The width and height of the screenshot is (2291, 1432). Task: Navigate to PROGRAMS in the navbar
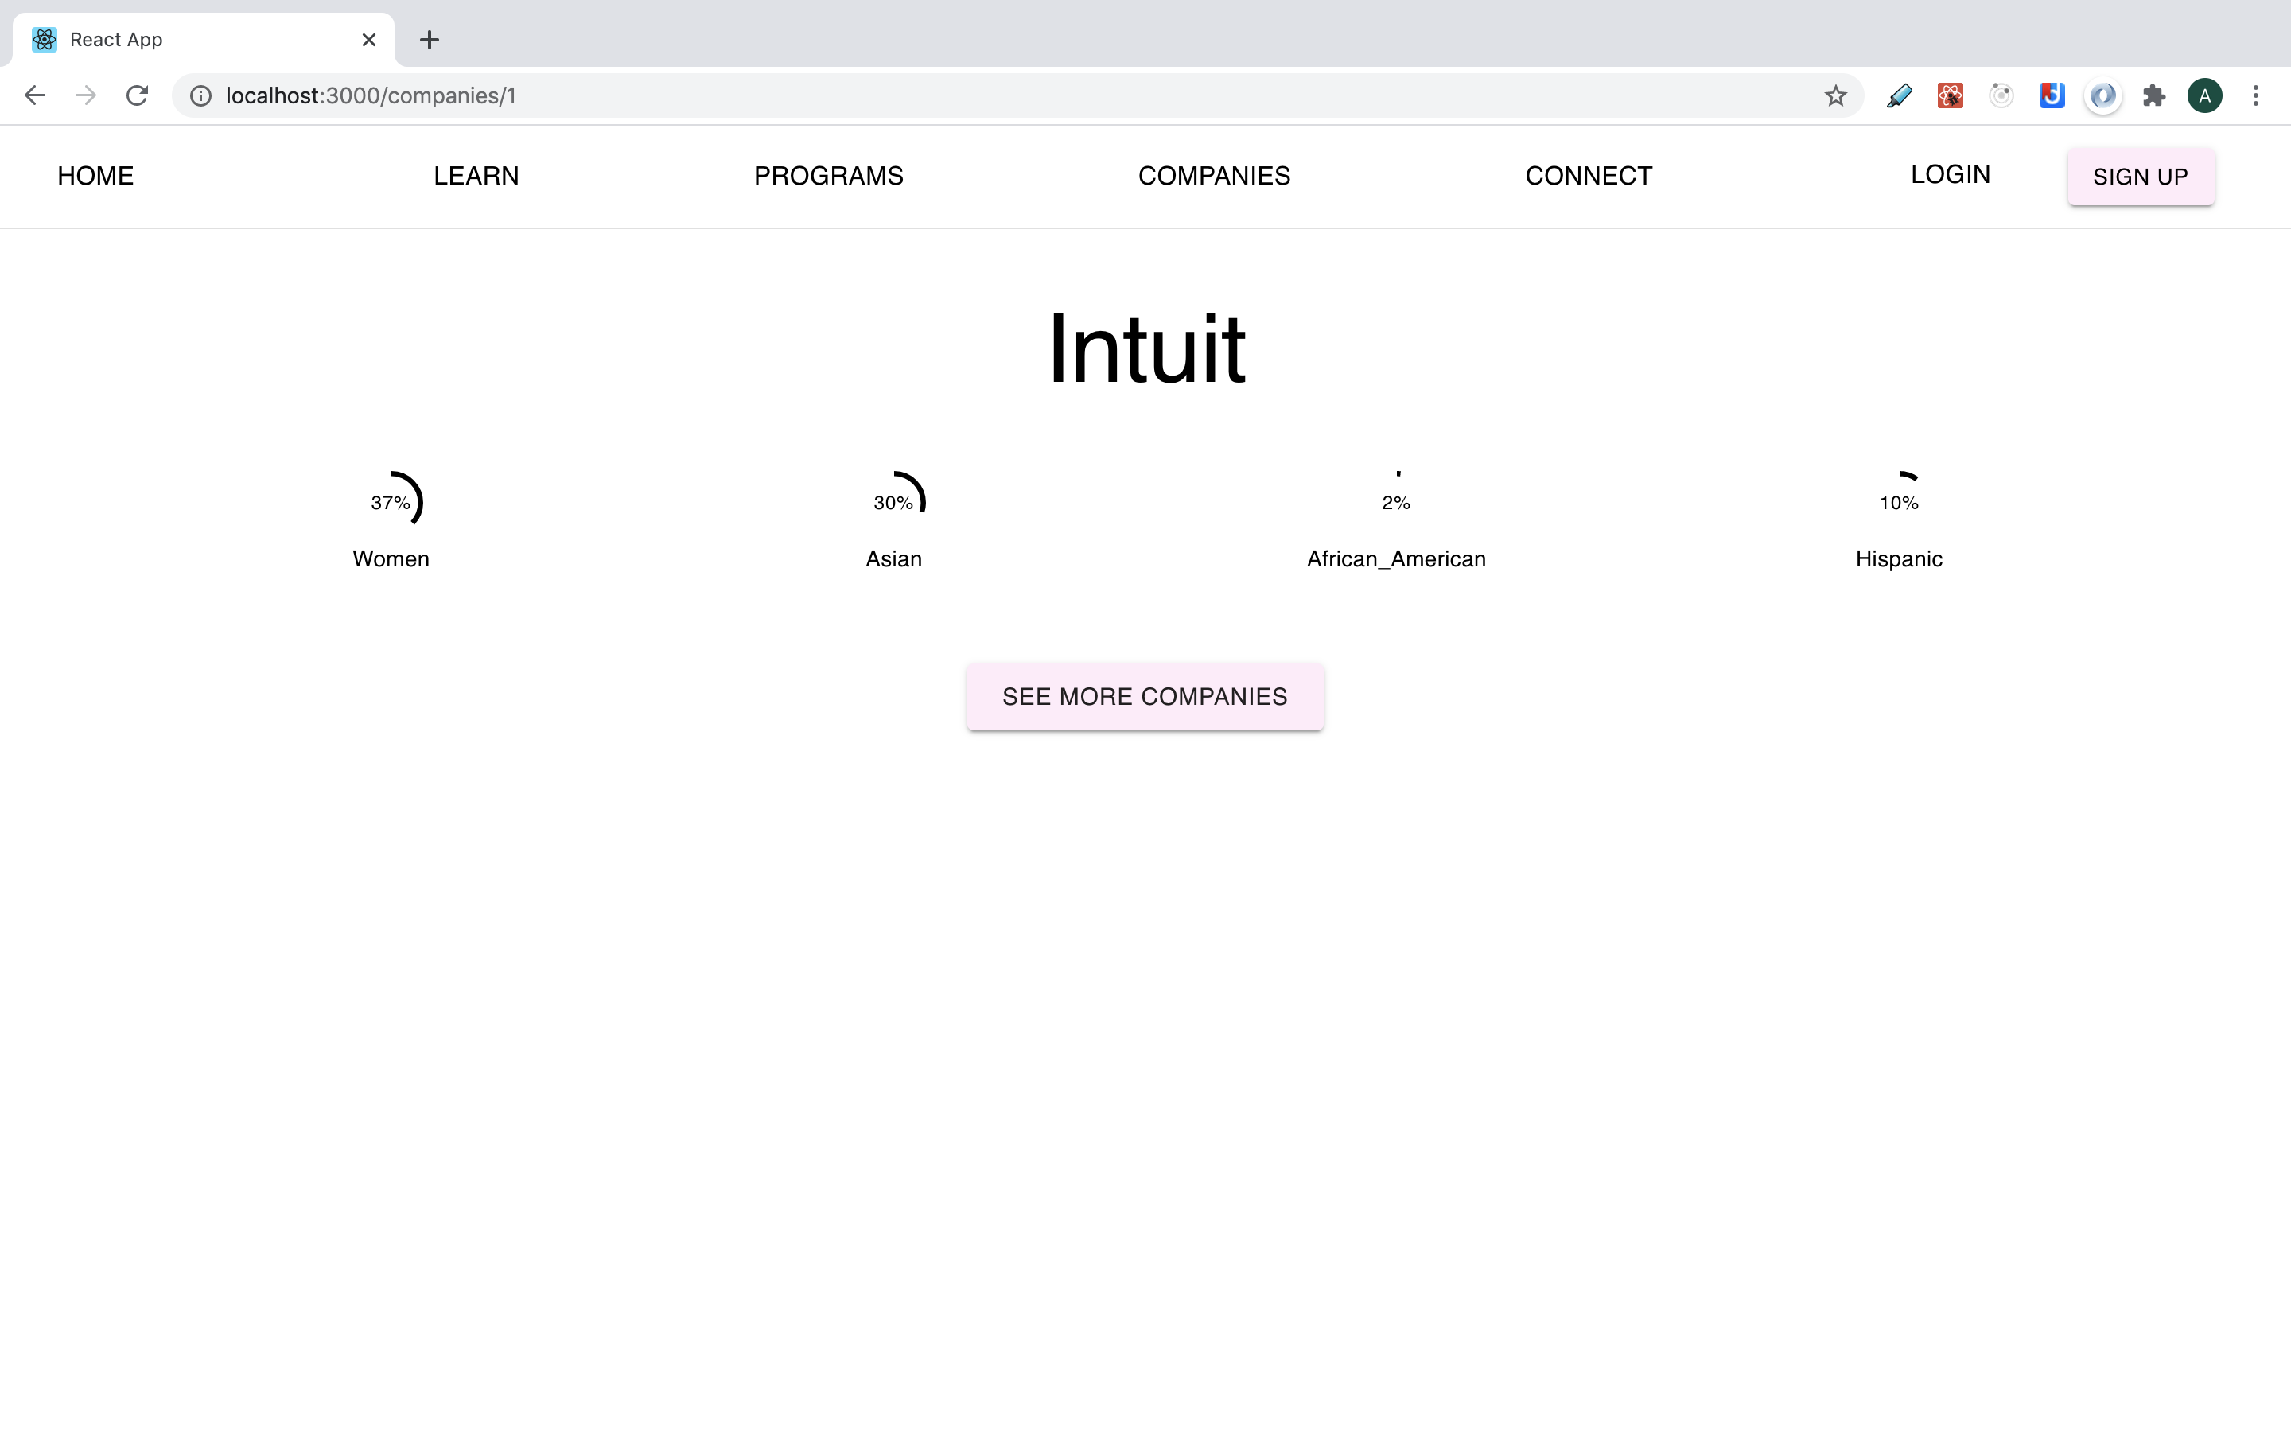pos(828,176)
